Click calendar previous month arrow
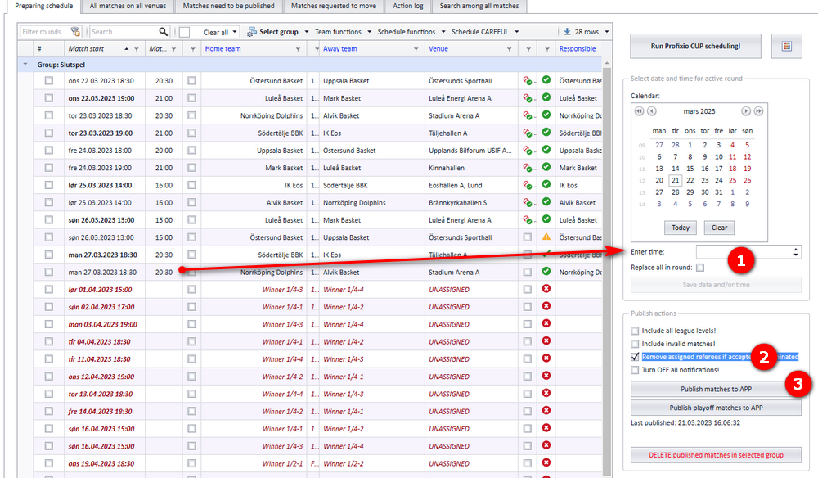Viewport: 818px width, 478px height. coord(652,111)
